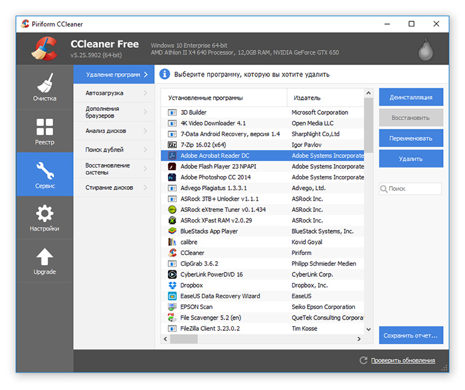Open Дополнения браузеров tab
Image resolution: width=465 pixels, height=390 pixels.
pyautogui.click(x=114, y=112)
